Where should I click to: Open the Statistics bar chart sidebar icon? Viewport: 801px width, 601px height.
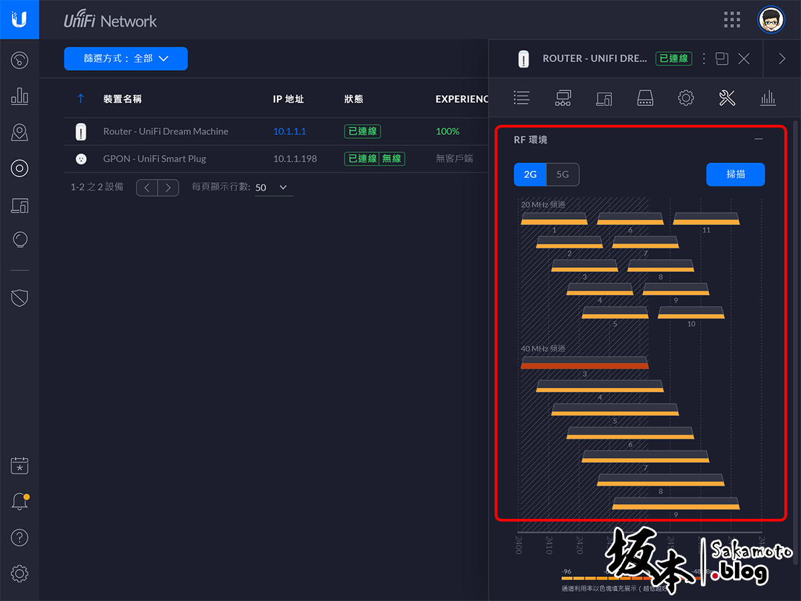tap(19, 96)
